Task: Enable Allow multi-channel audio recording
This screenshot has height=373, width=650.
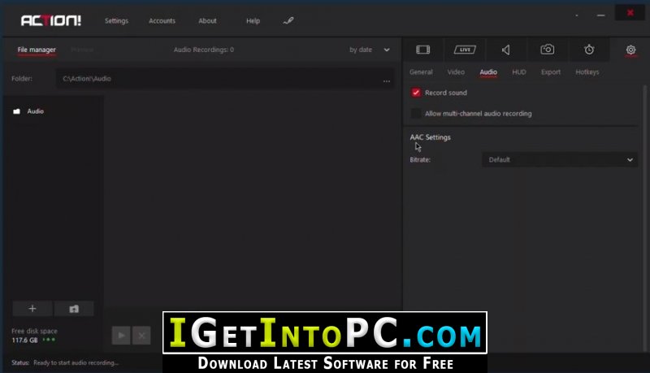Action: coord(416,113)
